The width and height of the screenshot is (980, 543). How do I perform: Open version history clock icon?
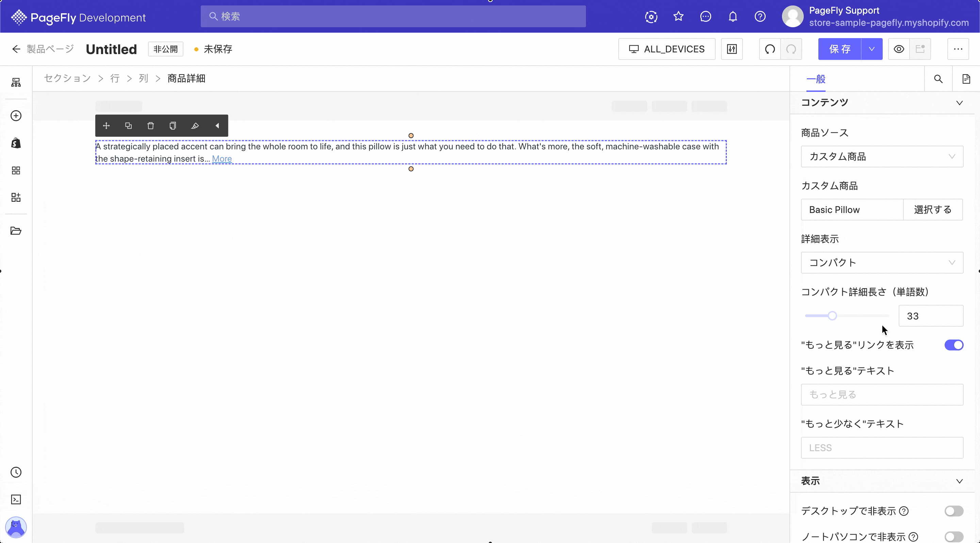point(16,472)
